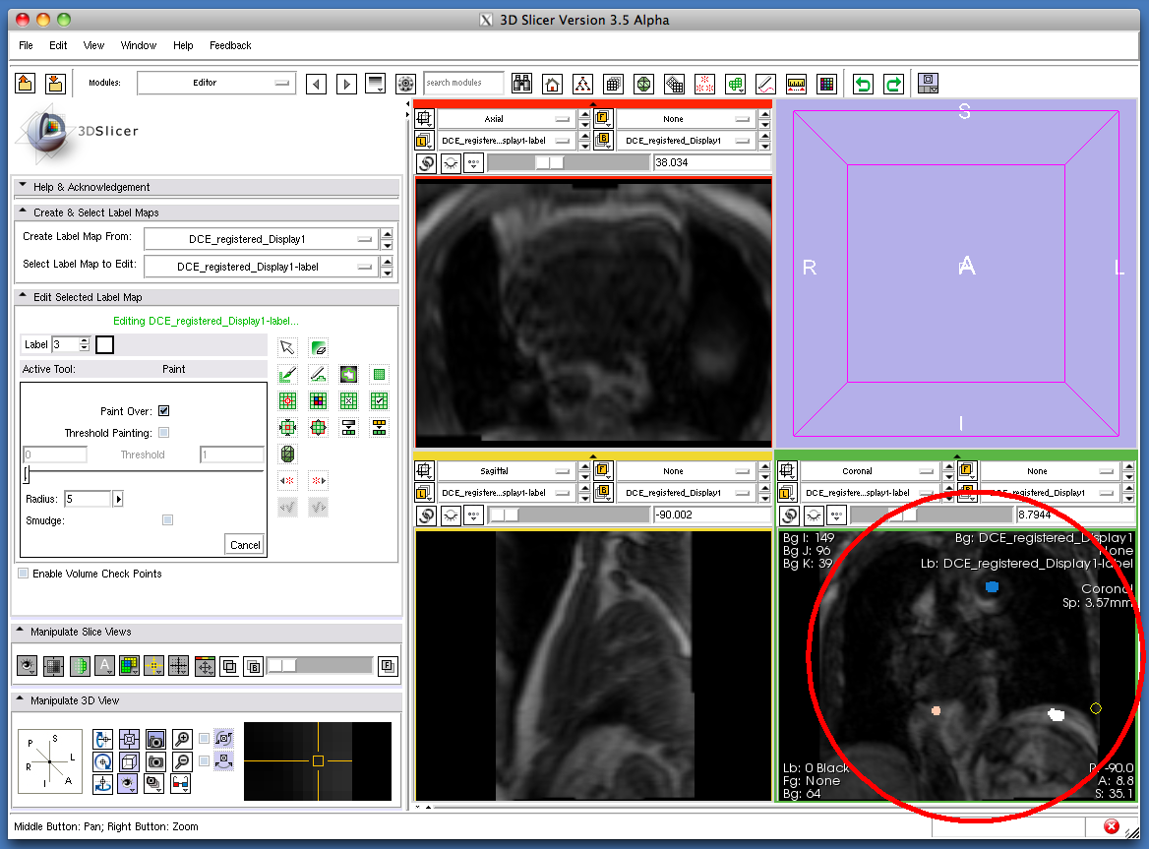Click the label color swatch box
The image size is (1149, 849).
pyautogui.click(x=105, y=344)
